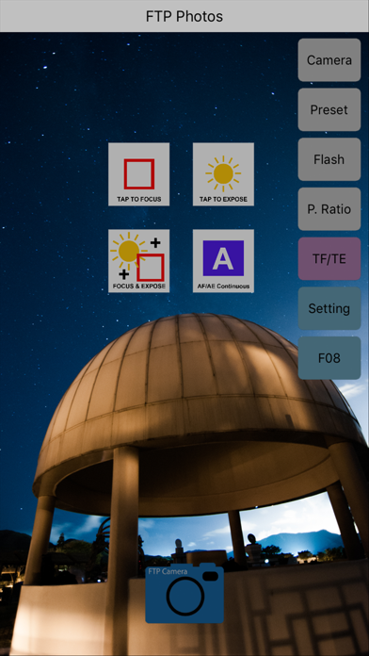
Task: Tap the blue FTP Camera shutter icon
Action: pos(184,593)
